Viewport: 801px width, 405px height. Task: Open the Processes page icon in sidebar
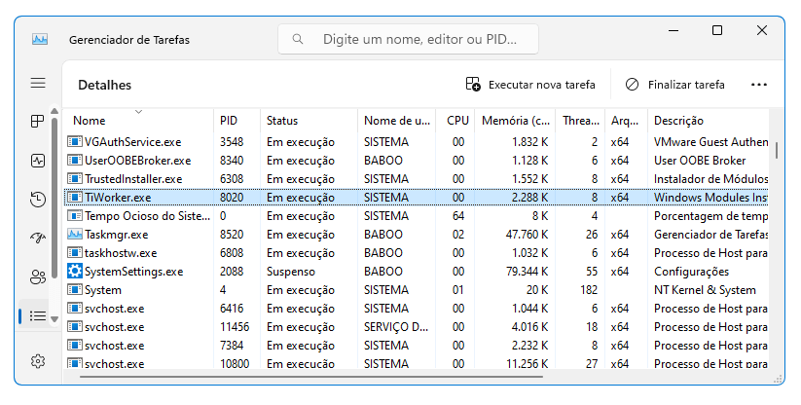click(38, 121)
